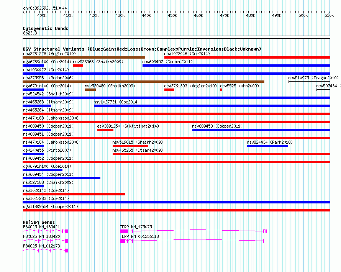
Task: Click the 500k position on ruler
Action: [303, 15]
